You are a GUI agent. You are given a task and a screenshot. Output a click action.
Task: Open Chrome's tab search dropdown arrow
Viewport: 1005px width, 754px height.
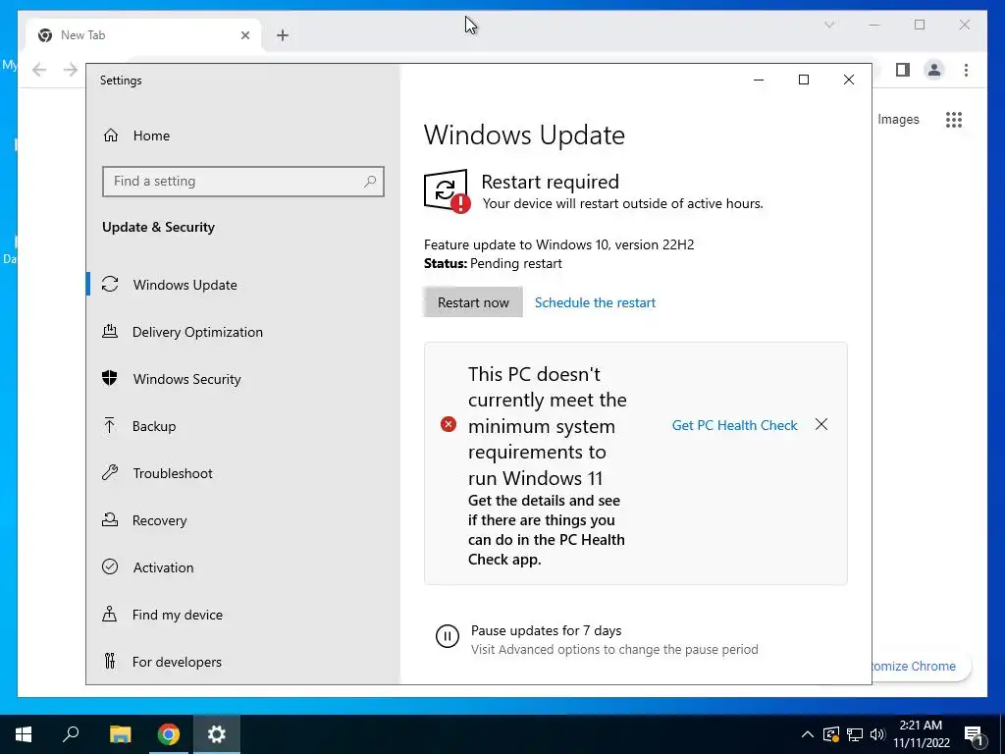pos(828,25)
